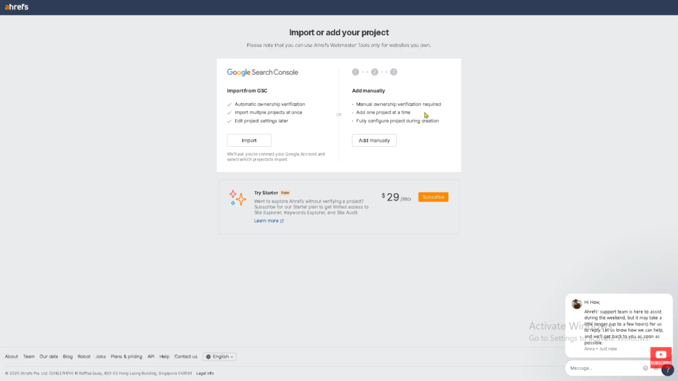Screen dimensions: 678x381
Task: Click the step 1 circle indicator
Action: click(x=356, y=72)
